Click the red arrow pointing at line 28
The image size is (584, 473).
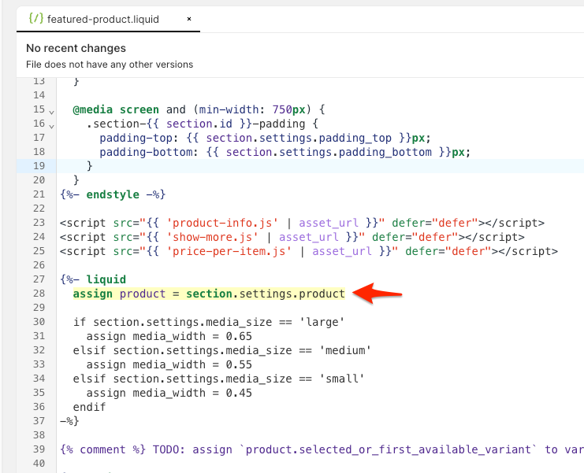(378, 294)
